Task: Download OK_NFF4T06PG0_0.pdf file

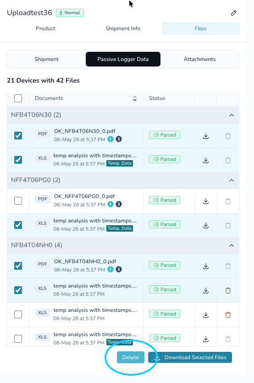Action: click(206, 201)
